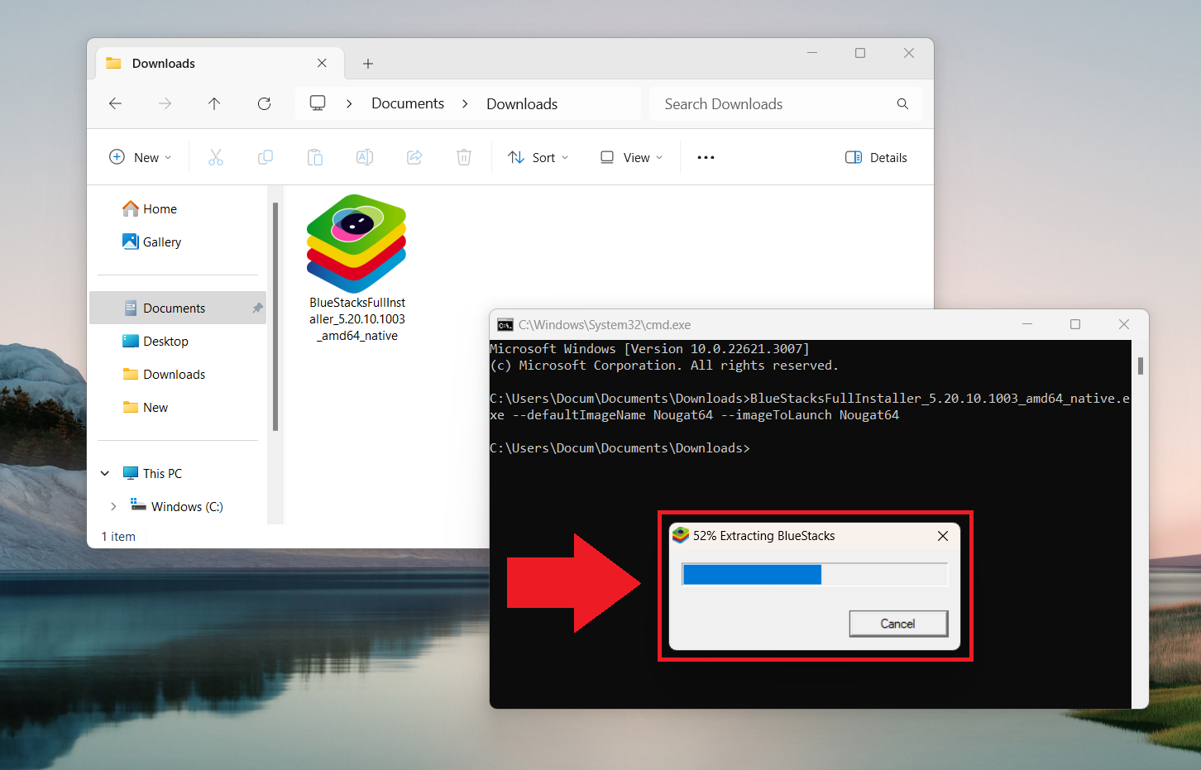This screenshot has height=770, width=1201.
Task: Refresh the Downloads folder
Action: pyautogui.click(x=264, y=103)
